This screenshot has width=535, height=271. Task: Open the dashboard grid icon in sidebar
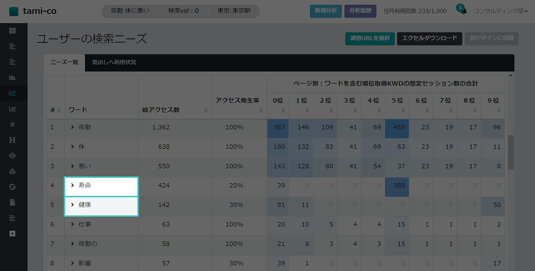(12, 31)
